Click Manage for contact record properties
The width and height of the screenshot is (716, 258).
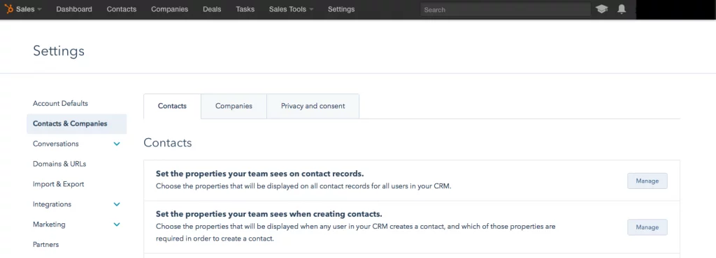point(647,181)
